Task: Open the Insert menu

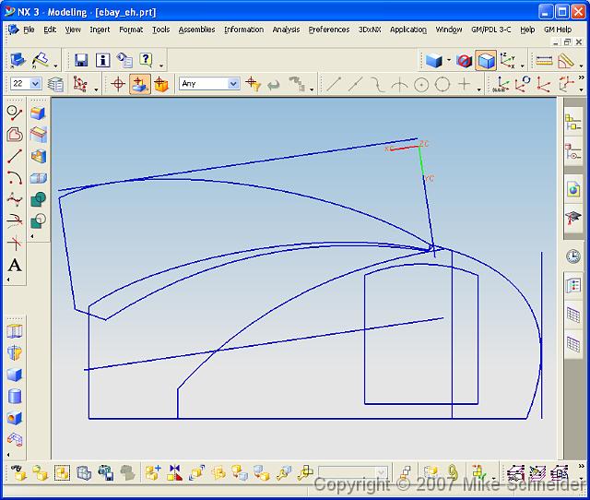Action: tap(100, 30)
